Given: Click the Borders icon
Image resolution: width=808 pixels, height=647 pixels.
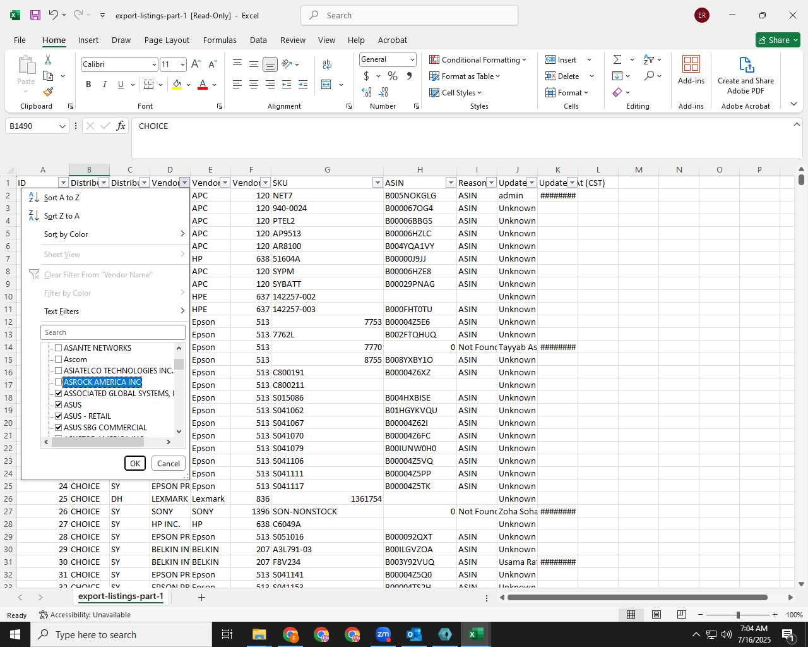Looking at the screenshot, I should (149, 85).
